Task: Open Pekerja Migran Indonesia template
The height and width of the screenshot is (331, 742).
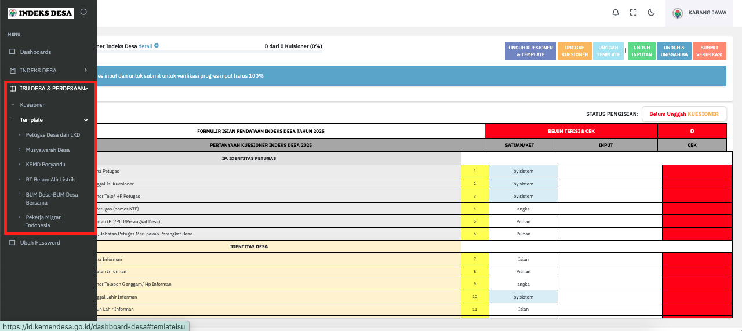Action: pos(43,221)
